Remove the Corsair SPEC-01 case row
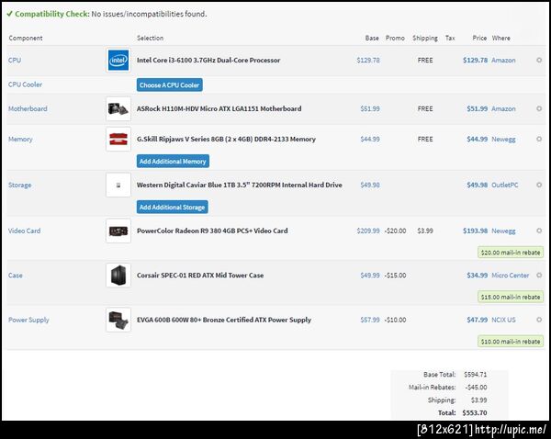The image size is (551, 439). click(539, 276)
